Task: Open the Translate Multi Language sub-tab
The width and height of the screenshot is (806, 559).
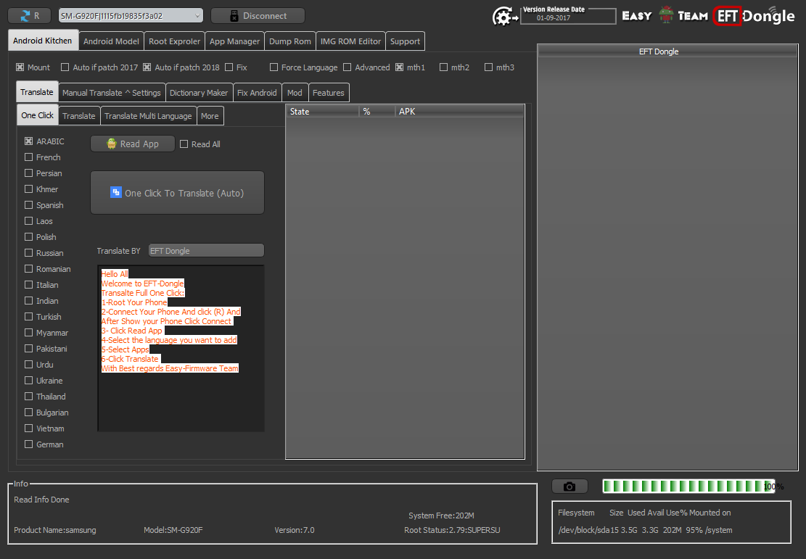Action: [148, 115]
